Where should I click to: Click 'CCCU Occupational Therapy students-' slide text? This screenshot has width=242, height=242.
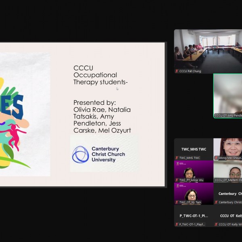click(x=100, y=75)
